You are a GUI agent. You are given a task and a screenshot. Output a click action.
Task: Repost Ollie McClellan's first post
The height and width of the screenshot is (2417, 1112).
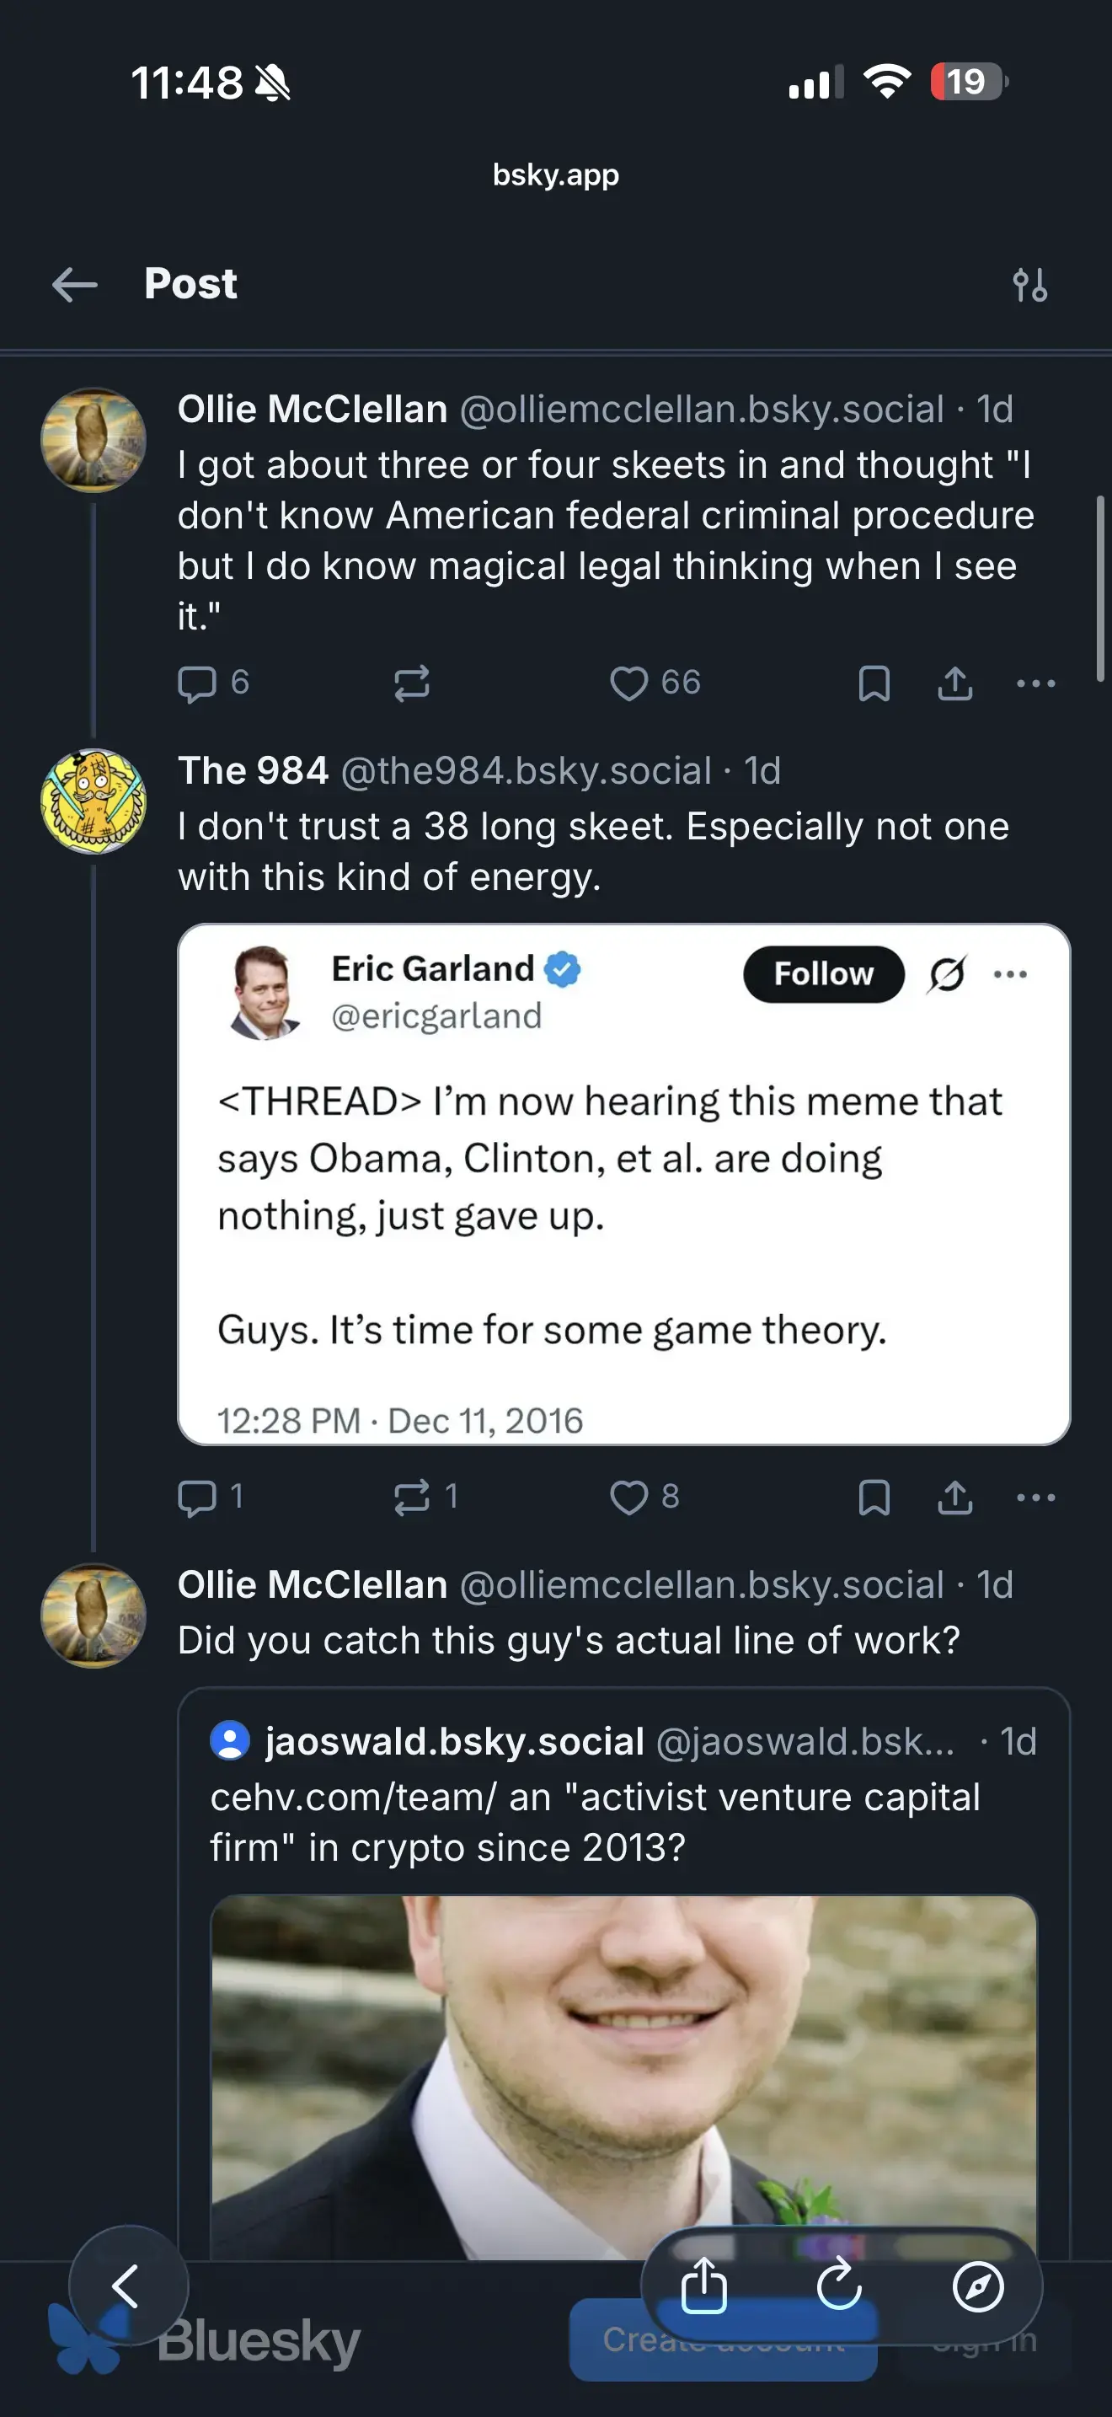point(412,683)
